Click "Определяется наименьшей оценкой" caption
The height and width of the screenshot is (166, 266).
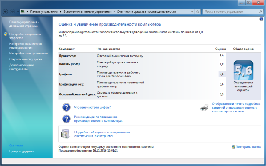point(243,86)
